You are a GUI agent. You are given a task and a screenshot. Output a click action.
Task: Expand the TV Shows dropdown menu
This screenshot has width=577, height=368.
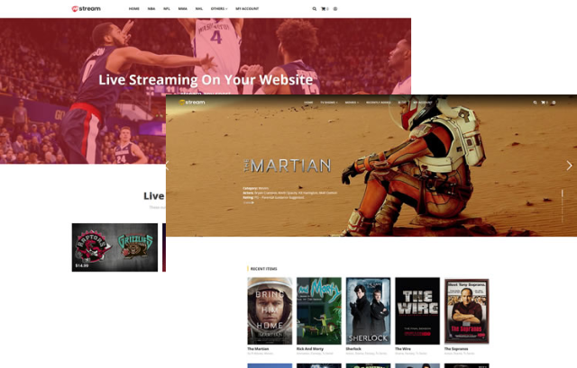tap(328, 103)
